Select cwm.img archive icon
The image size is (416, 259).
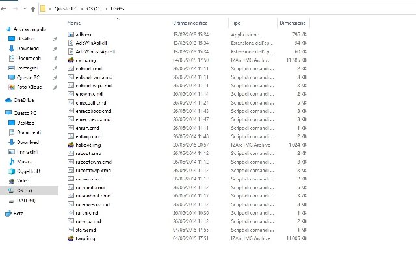point(71,60)
